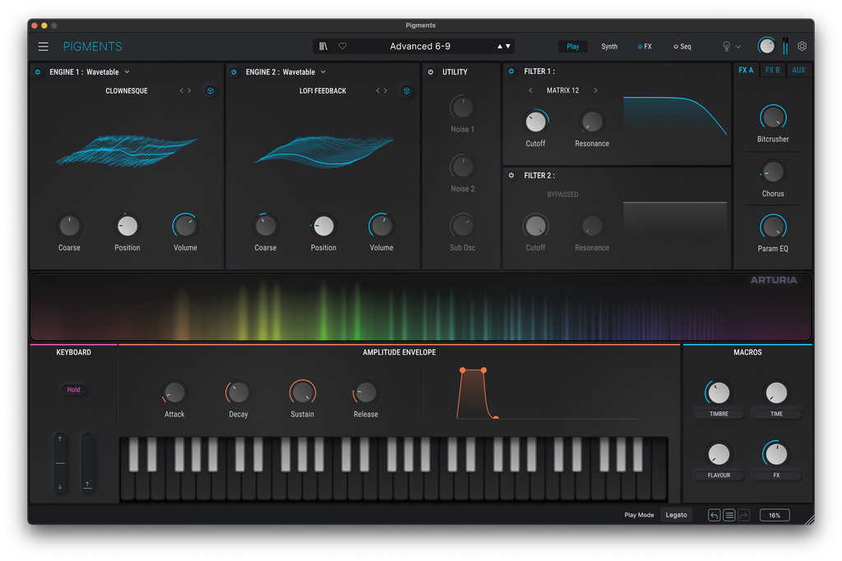Click Engine 1 Coarse knob
The height and width of the screenshot is (561, 842).
point(69,226)
